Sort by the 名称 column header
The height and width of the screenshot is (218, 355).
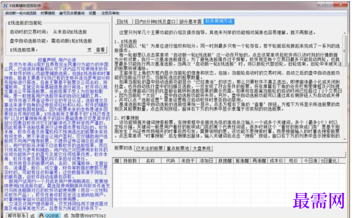[150, 161]
